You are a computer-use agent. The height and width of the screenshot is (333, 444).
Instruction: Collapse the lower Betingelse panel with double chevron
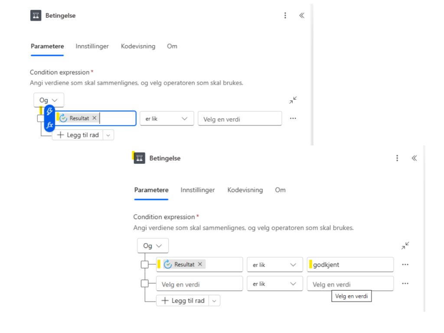414,158
